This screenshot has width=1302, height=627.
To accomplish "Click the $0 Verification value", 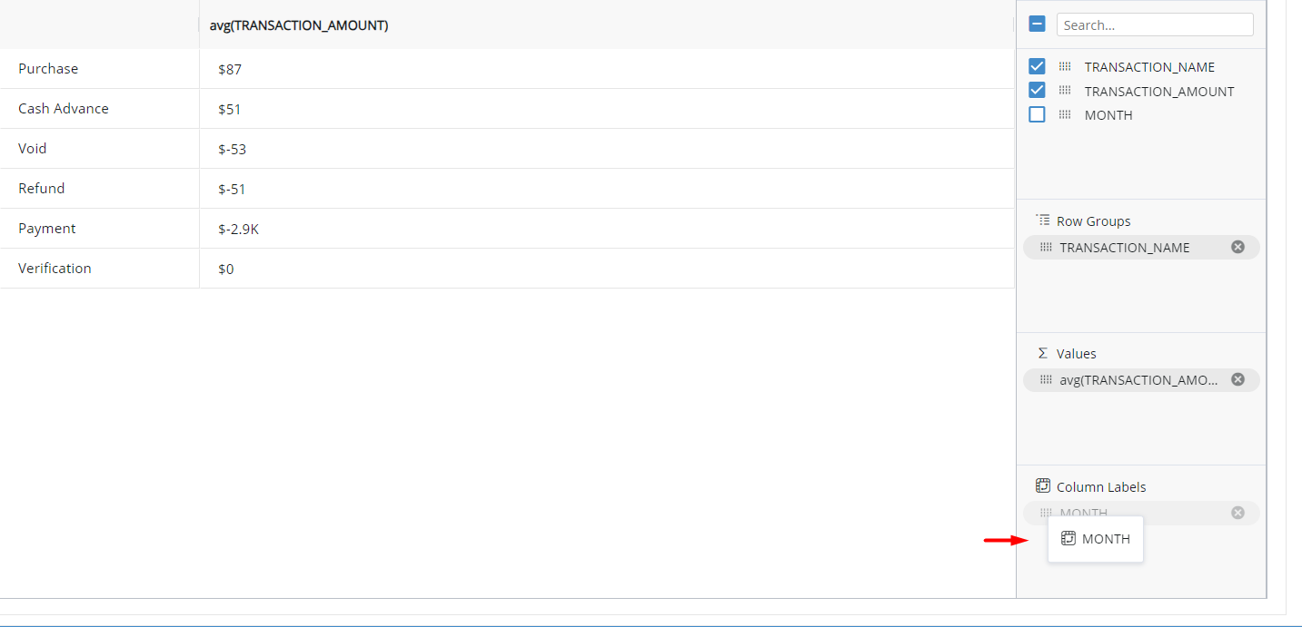I will [x=226, y=269].
